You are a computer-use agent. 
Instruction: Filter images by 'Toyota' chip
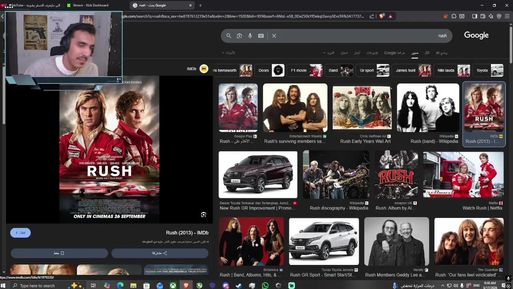point(488,70)
